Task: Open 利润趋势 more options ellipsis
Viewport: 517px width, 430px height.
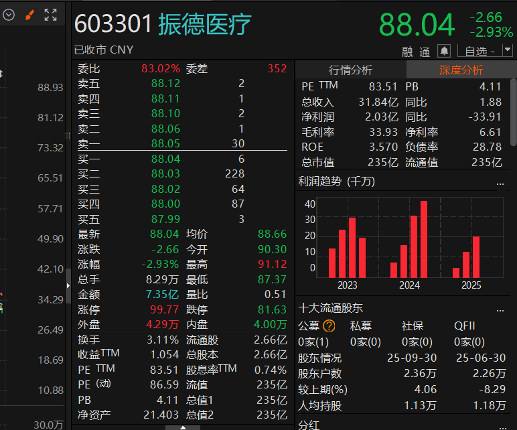Action: pyautogui.click(x=500, y=184)
